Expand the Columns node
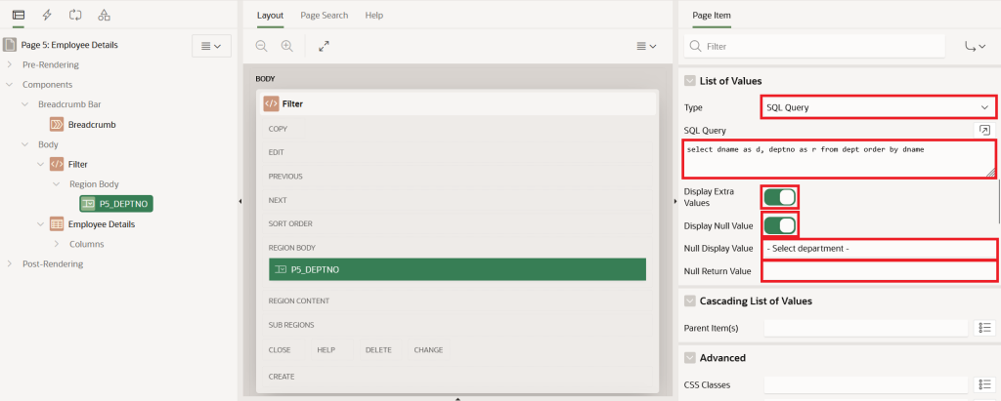The width and height of the screenshot is (1001, 401). point(56,244)
